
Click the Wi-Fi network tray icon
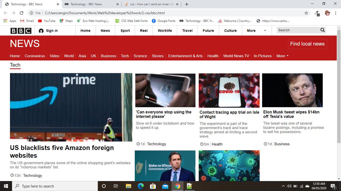(x=302, y=186)
